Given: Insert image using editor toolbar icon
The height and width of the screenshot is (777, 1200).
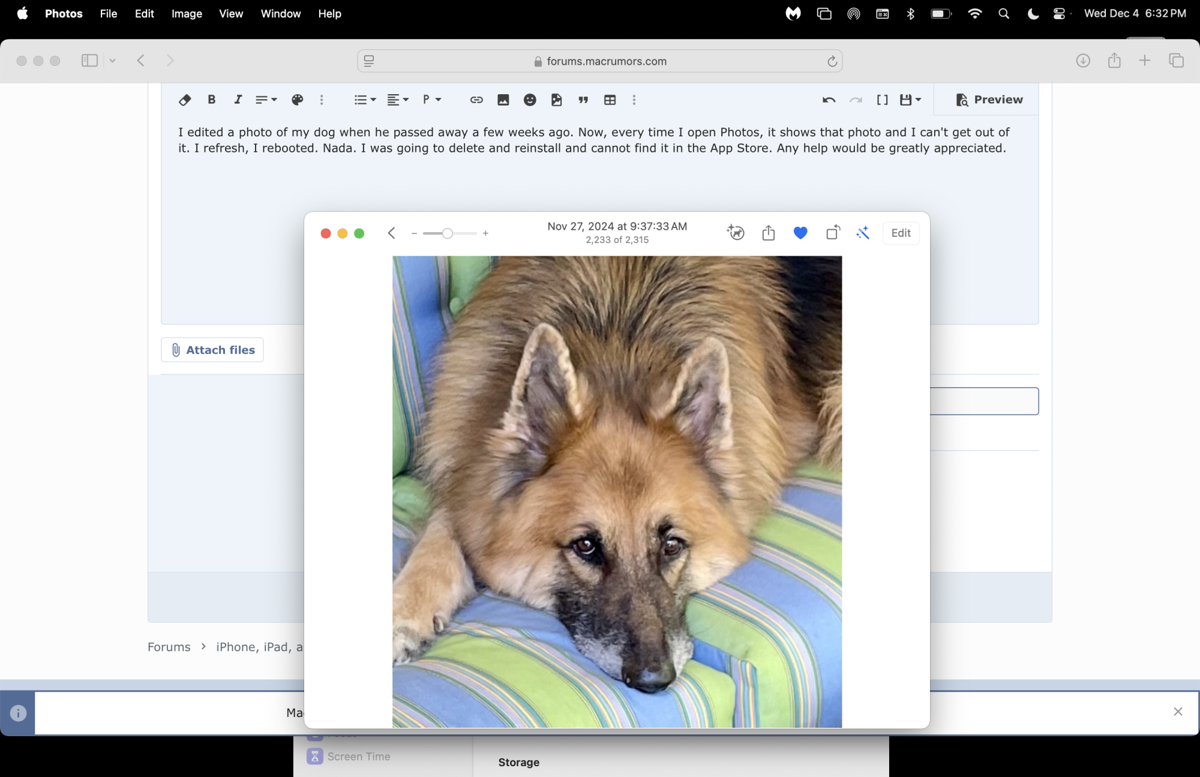Looking at the screenshot, I should tap(503, 100).
